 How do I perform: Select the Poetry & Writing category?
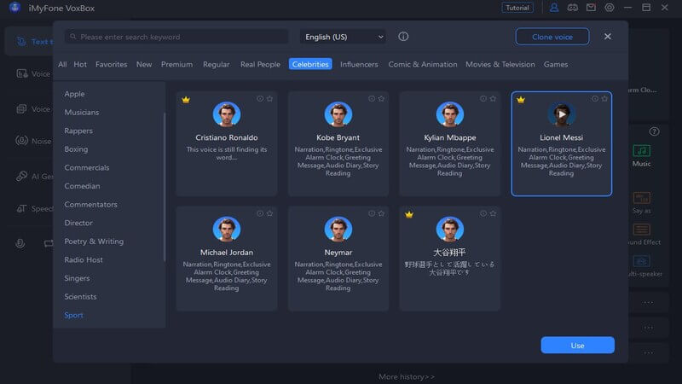click(x=94, y=241)
